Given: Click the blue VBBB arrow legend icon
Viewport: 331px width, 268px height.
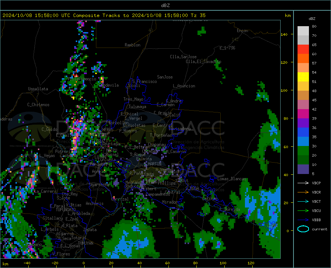Looking at the screenshot, I should click(x=303, y=220).
